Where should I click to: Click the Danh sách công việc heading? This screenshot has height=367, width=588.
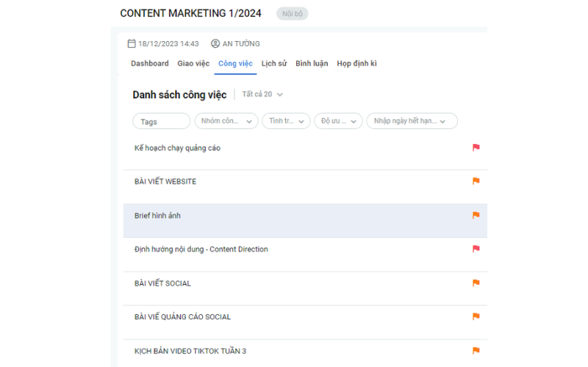179,95
